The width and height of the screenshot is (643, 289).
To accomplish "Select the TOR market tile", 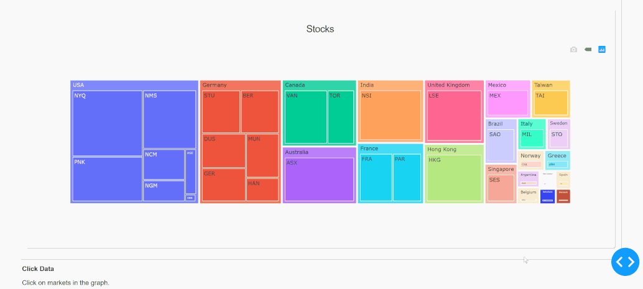I will [x=341, y=117].
